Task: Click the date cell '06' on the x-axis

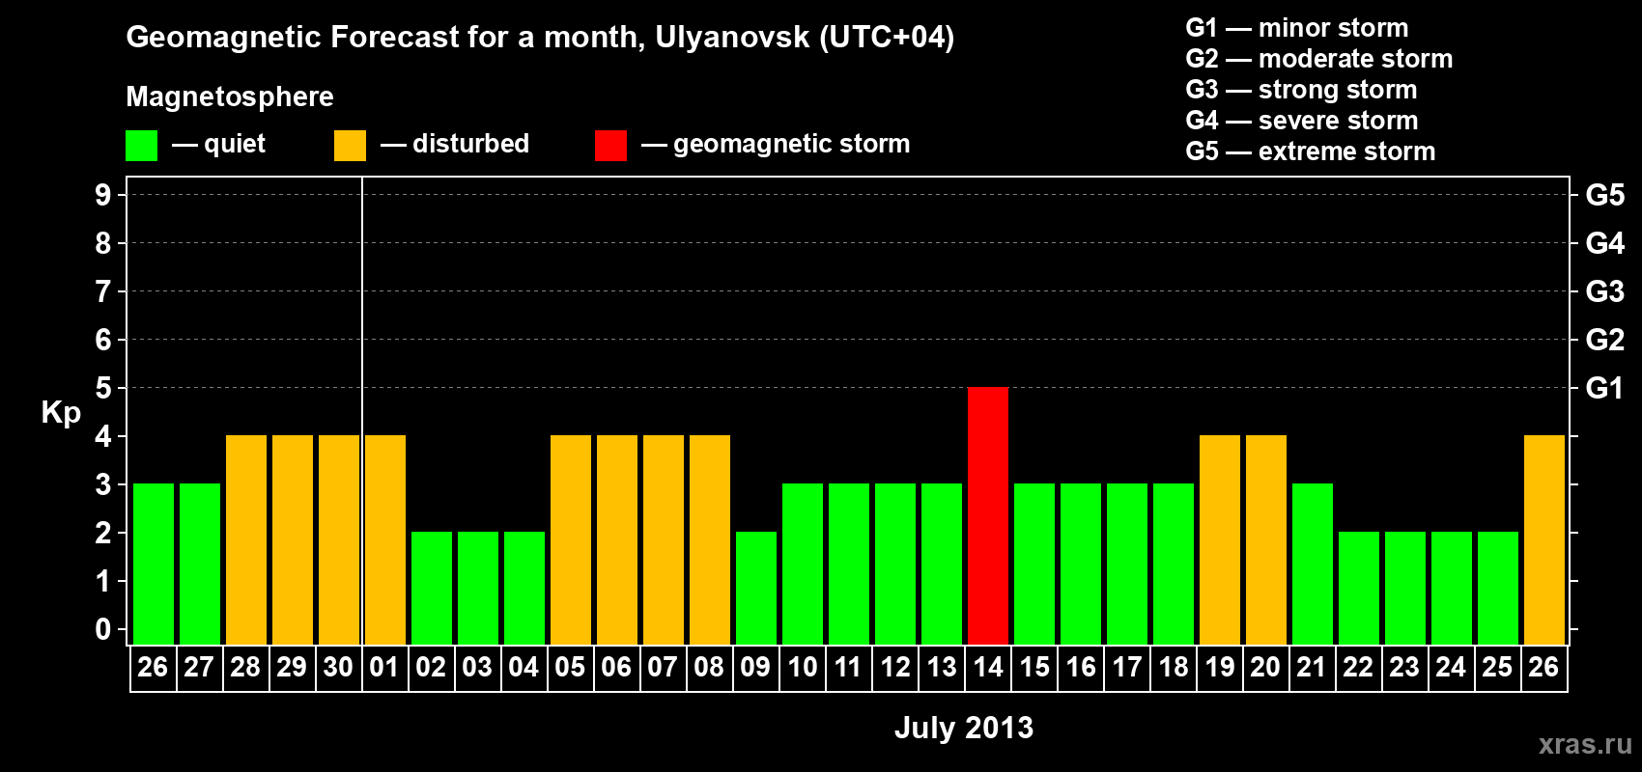Action: 617,668
